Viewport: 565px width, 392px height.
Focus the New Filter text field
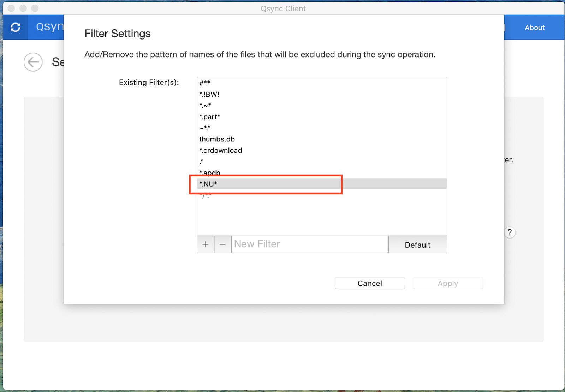(310, 244)
